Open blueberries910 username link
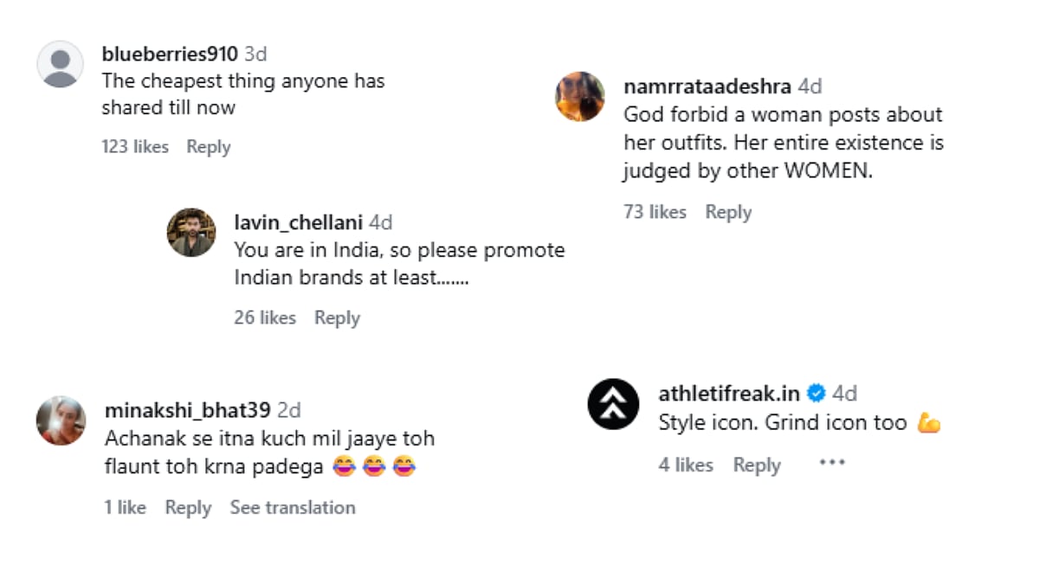The image size is (1039, 584). coord(170,54)
